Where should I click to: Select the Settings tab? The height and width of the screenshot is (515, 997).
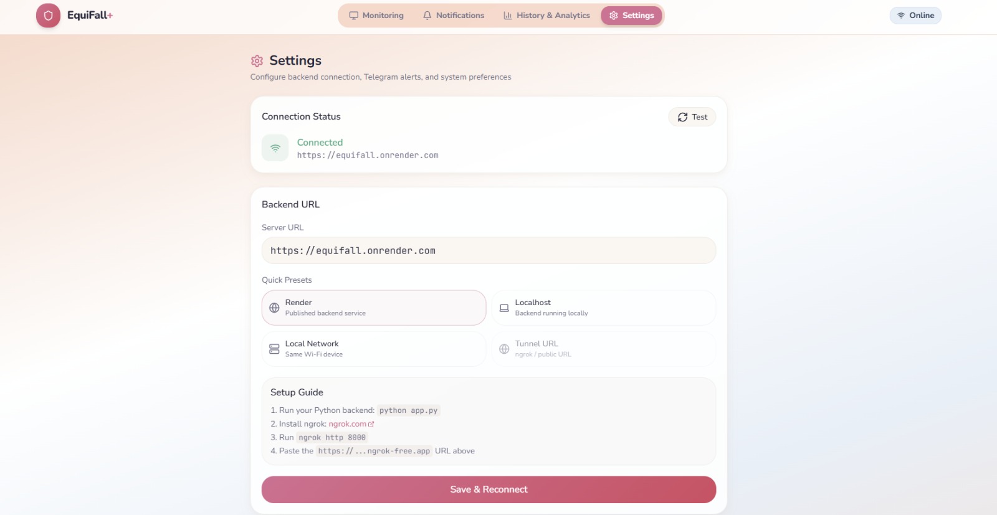click(x=631, y=16)
